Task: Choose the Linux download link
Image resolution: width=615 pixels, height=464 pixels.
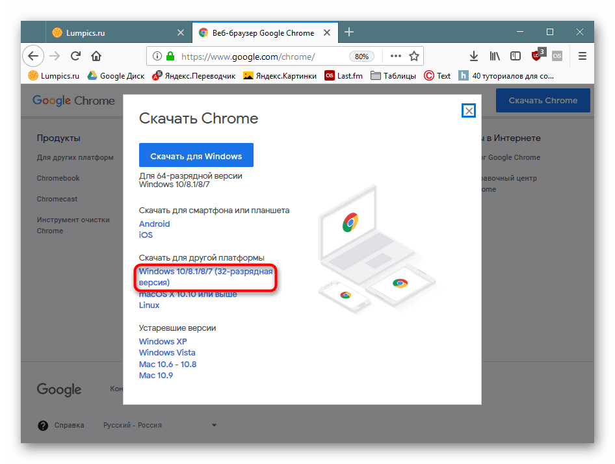Action: coord(149,305)
